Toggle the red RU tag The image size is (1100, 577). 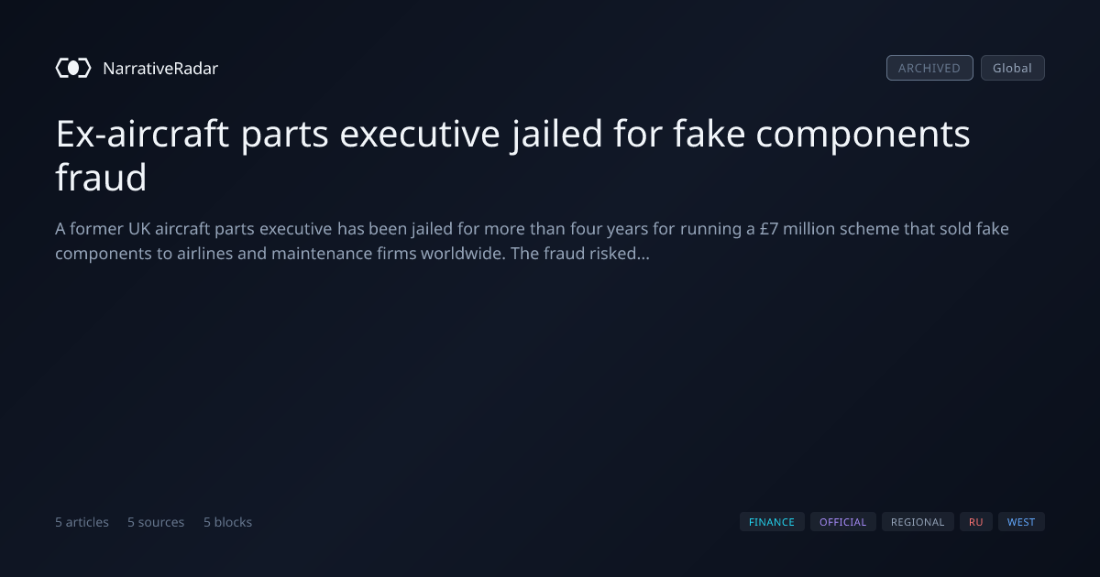[x=975, y=522]
